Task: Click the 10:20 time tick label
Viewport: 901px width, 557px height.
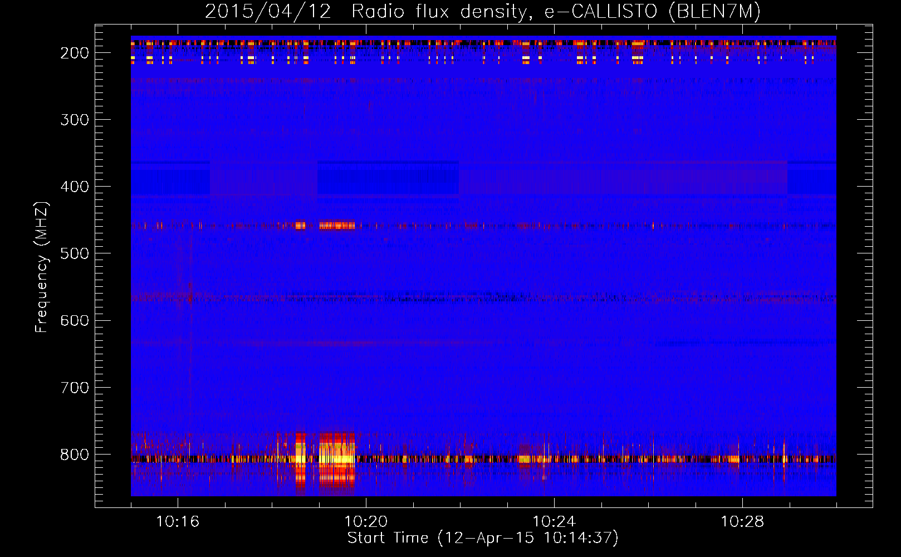Action: click(x=366, y=521)
